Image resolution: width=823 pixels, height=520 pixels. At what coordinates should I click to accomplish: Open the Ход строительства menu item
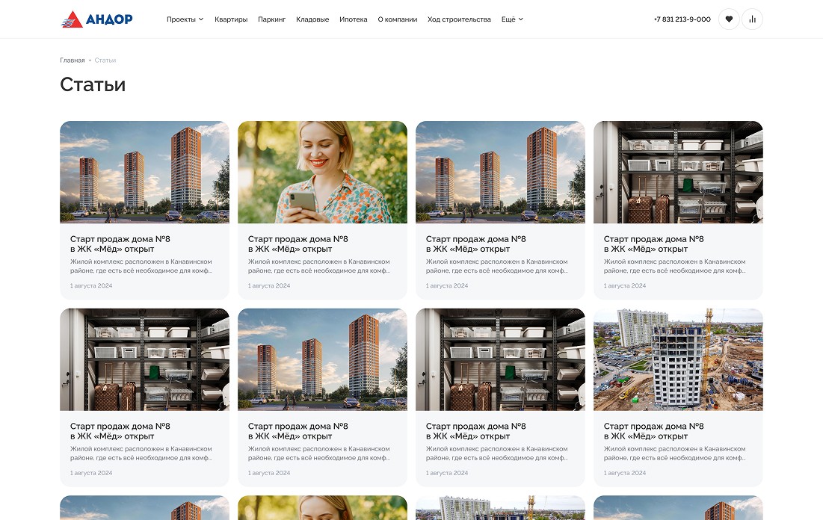tap(459, 19)
